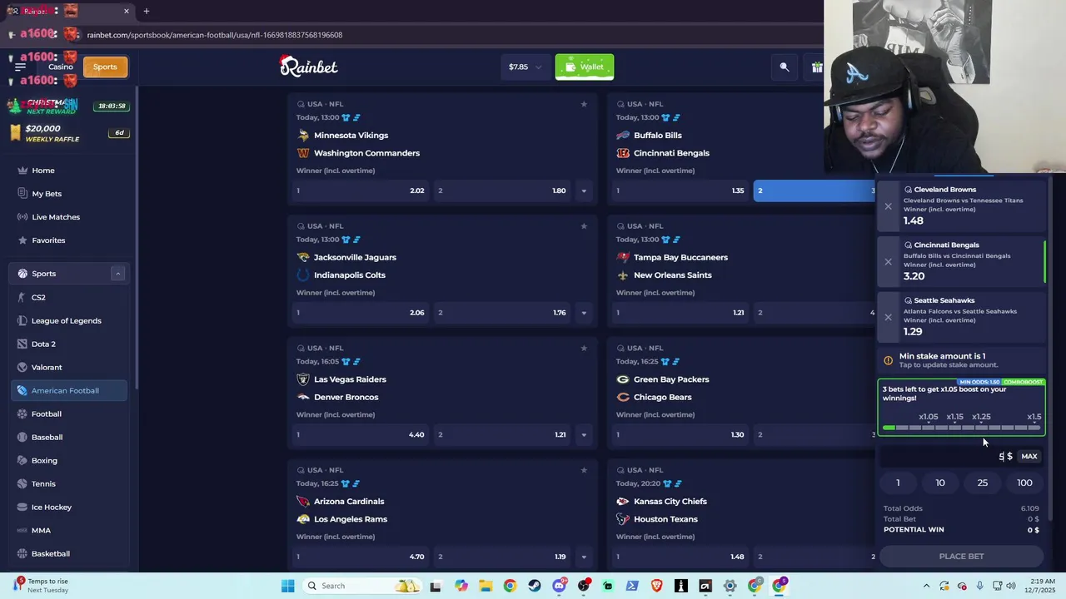Open the Windows Start menu

pos(287,586)
